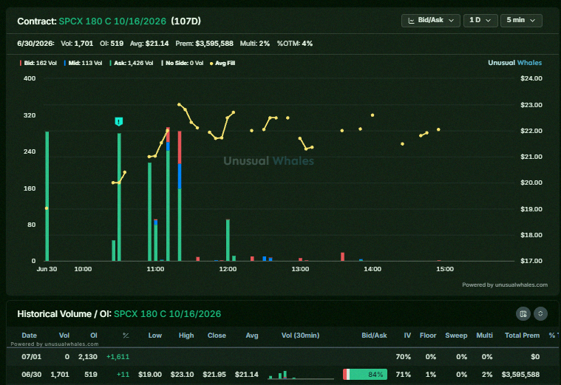This screenshot has height=385, width=561.
Task: Click the 2,130 OI value in 07/01 row
Action: [88, 357]
